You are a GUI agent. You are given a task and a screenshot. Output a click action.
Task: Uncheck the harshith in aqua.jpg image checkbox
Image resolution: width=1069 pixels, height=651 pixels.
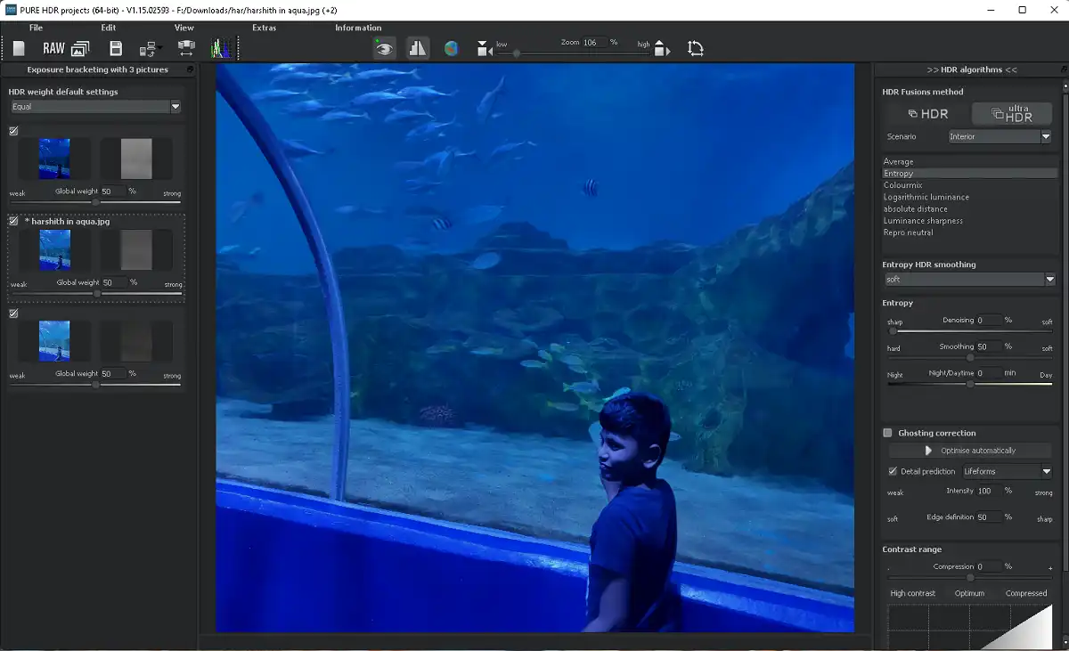click(13, 221)
